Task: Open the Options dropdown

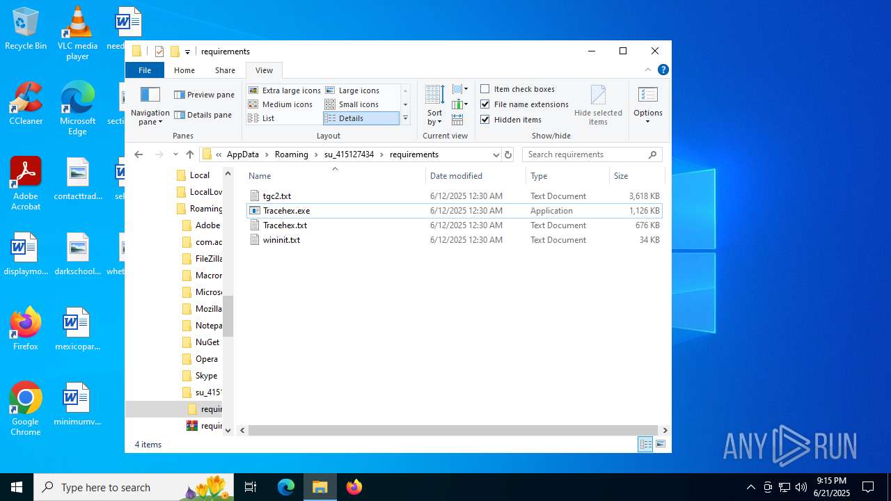Action: 648,106
